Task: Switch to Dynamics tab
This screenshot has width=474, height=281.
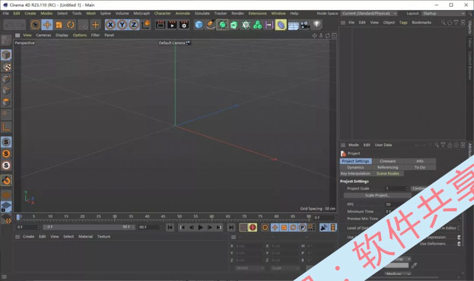Action: point(355,167)
